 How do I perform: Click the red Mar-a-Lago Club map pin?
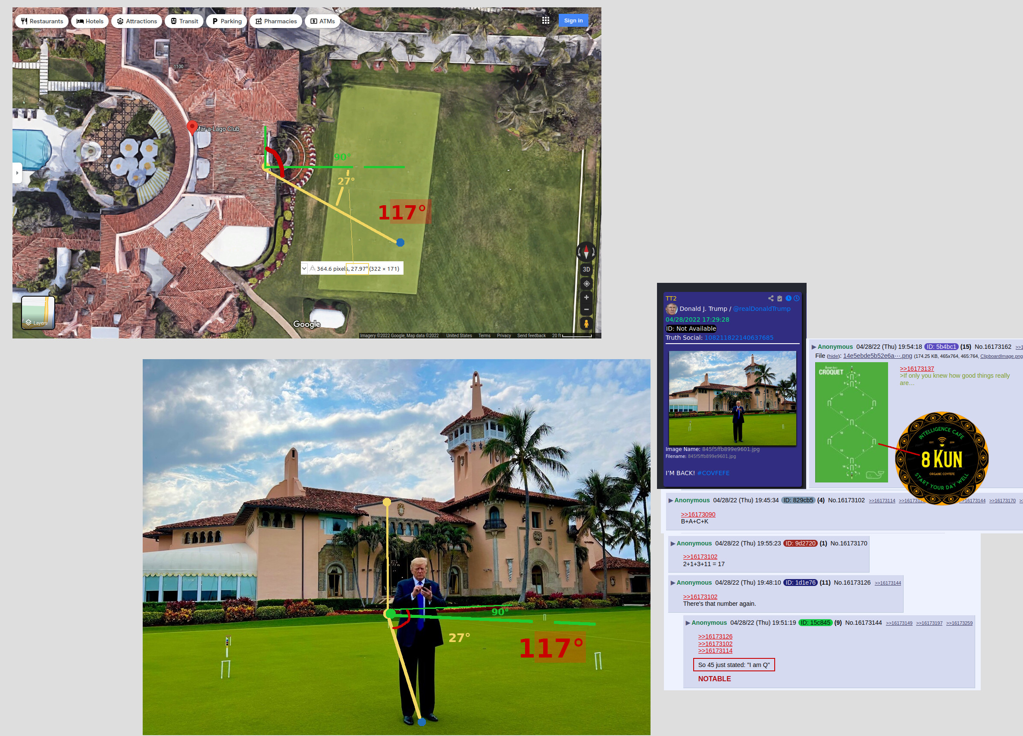192,128
